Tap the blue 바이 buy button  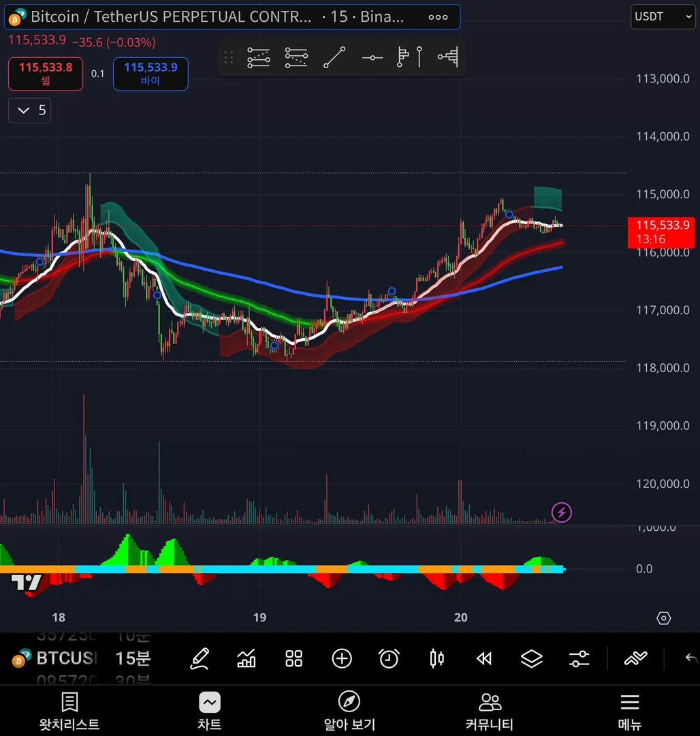click(150, 74)
